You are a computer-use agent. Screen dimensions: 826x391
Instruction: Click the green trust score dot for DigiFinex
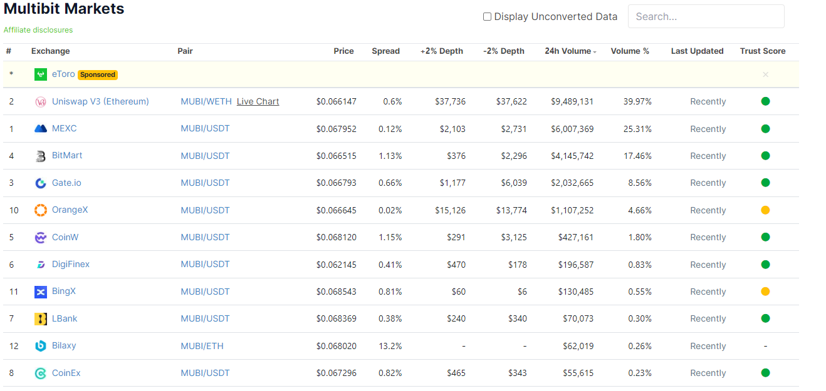point(765,265)
